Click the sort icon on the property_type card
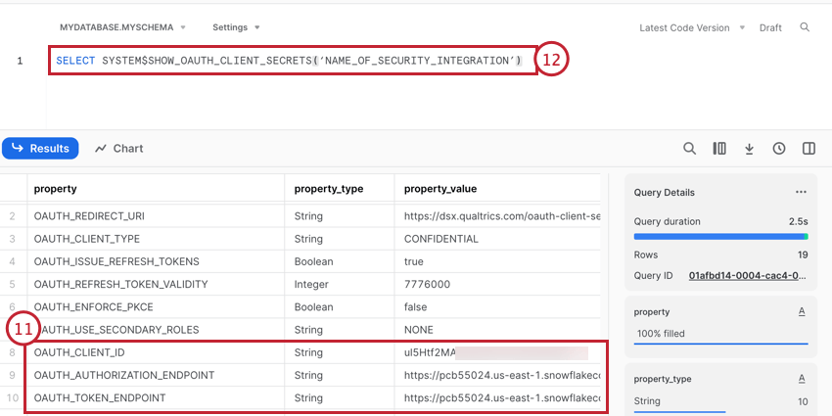The width and height of the screenshot is (832, 416). (x=802, y=379)
